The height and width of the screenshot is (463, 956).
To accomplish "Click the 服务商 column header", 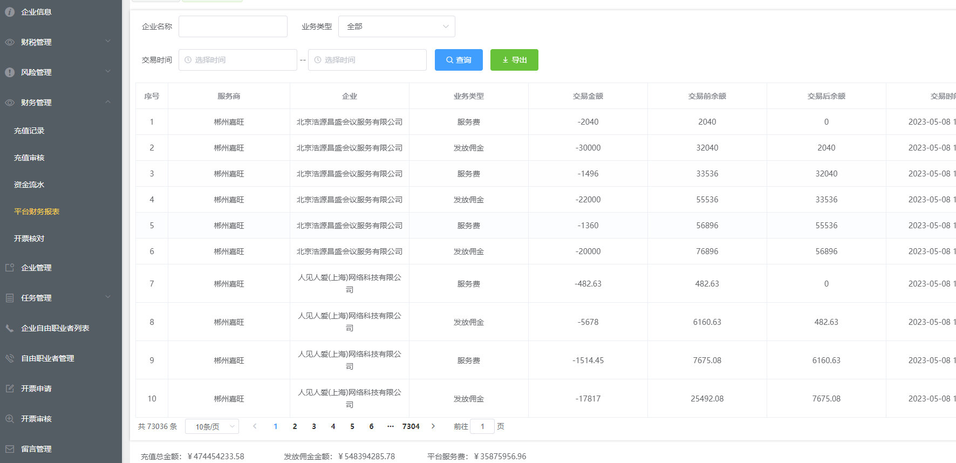I will pos(229,96).
